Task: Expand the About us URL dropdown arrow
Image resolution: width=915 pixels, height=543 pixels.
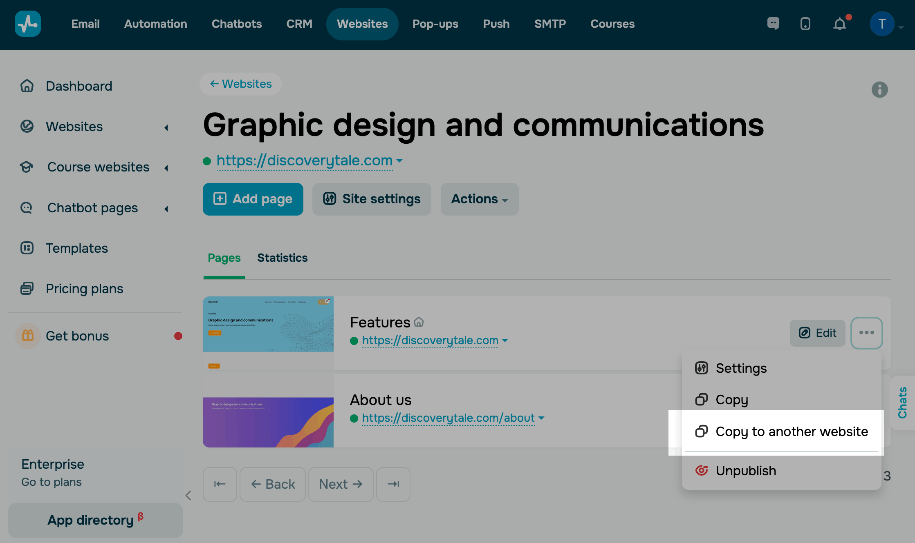Action: tap(541, 418)
